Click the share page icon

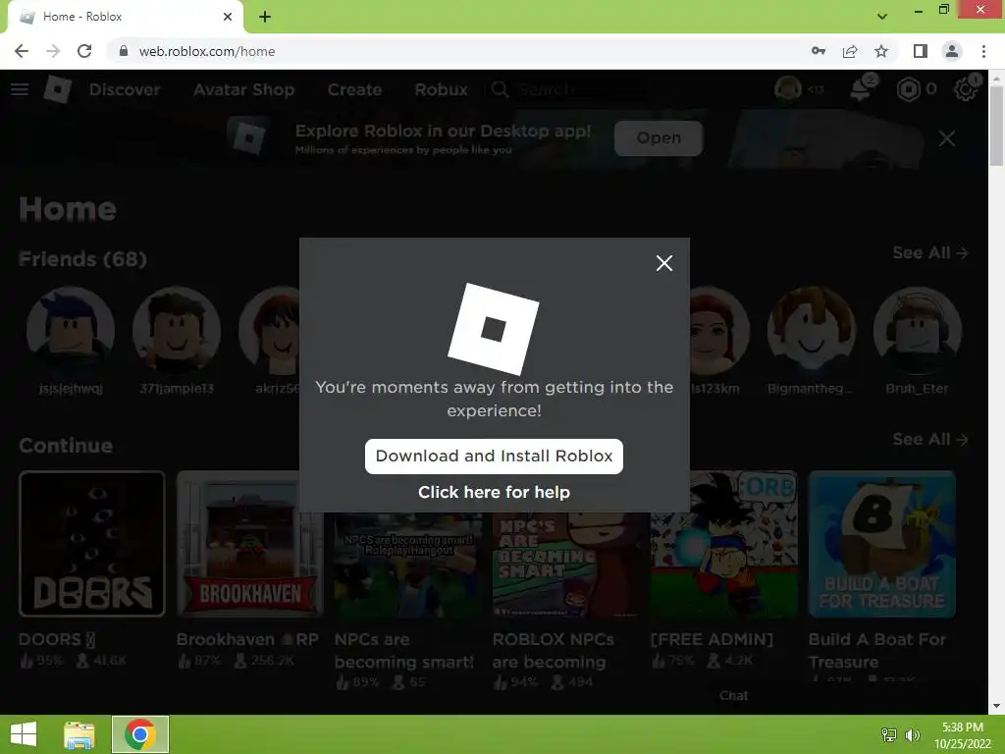[x=850, y=51]
